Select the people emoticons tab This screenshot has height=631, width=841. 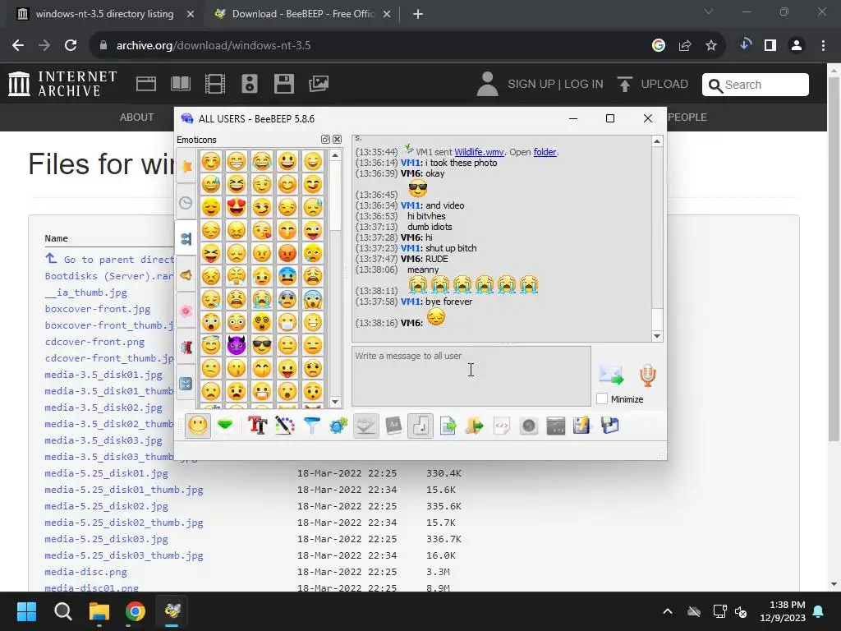[186, 238]
